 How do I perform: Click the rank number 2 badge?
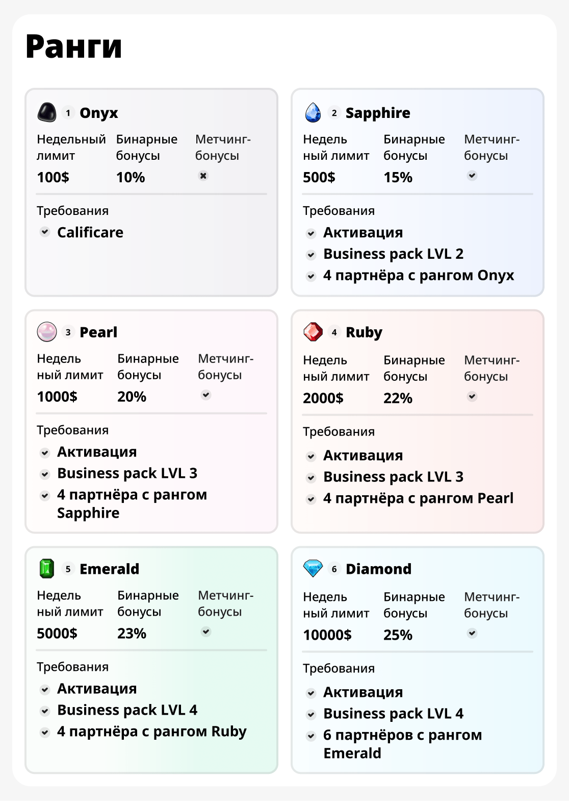click(334, 113)
